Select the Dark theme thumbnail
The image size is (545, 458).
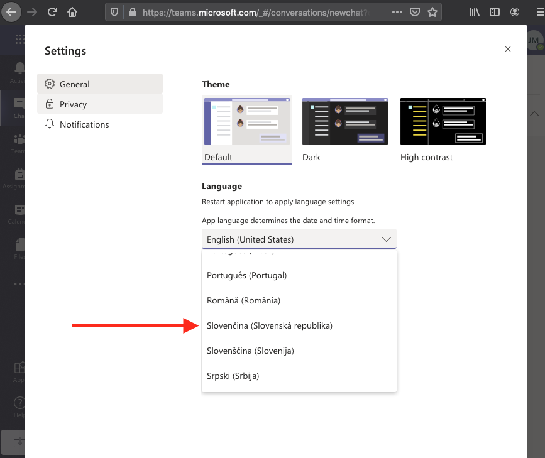pos(345,123)
